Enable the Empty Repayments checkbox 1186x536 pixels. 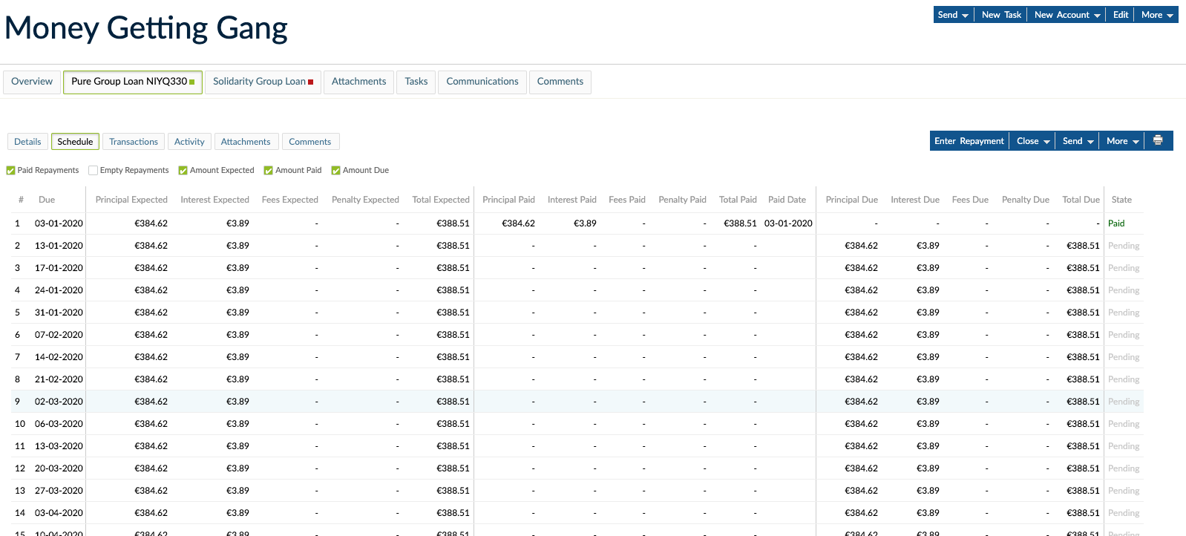tap(94, 171)
